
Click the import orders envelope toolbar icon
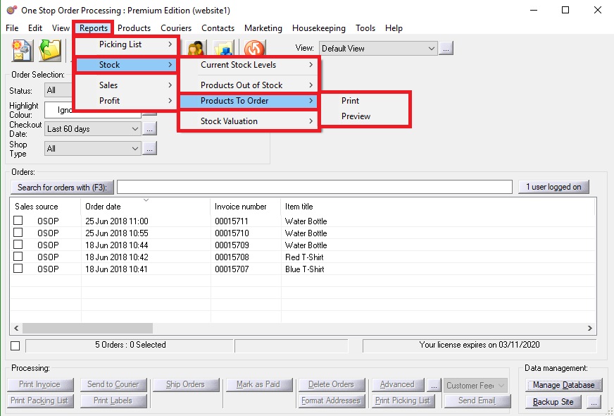22,51
